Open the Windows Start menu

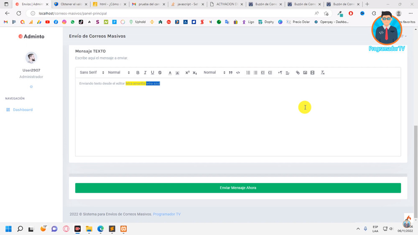pyautogui.click(x=8, y=229)
